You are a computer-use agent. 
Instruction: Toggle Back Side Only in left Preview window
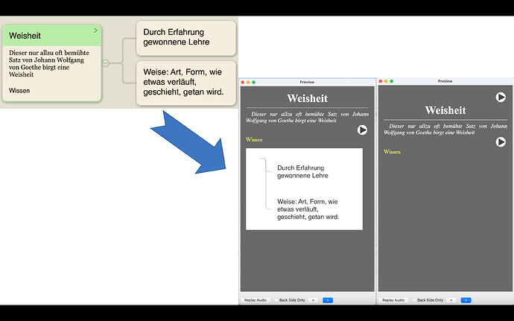coord(276,300)
